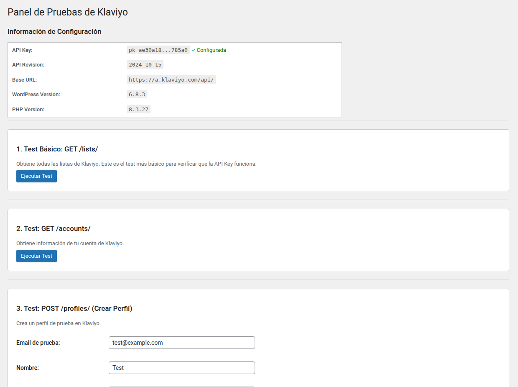Click the Test Básico: GET /lists/ heading
This screenshot has width=518, height=387.
coord(57,149)
